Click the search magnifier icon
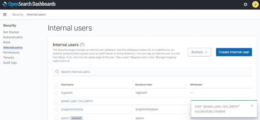Screen dimensions: 260x120 point(57,72)
